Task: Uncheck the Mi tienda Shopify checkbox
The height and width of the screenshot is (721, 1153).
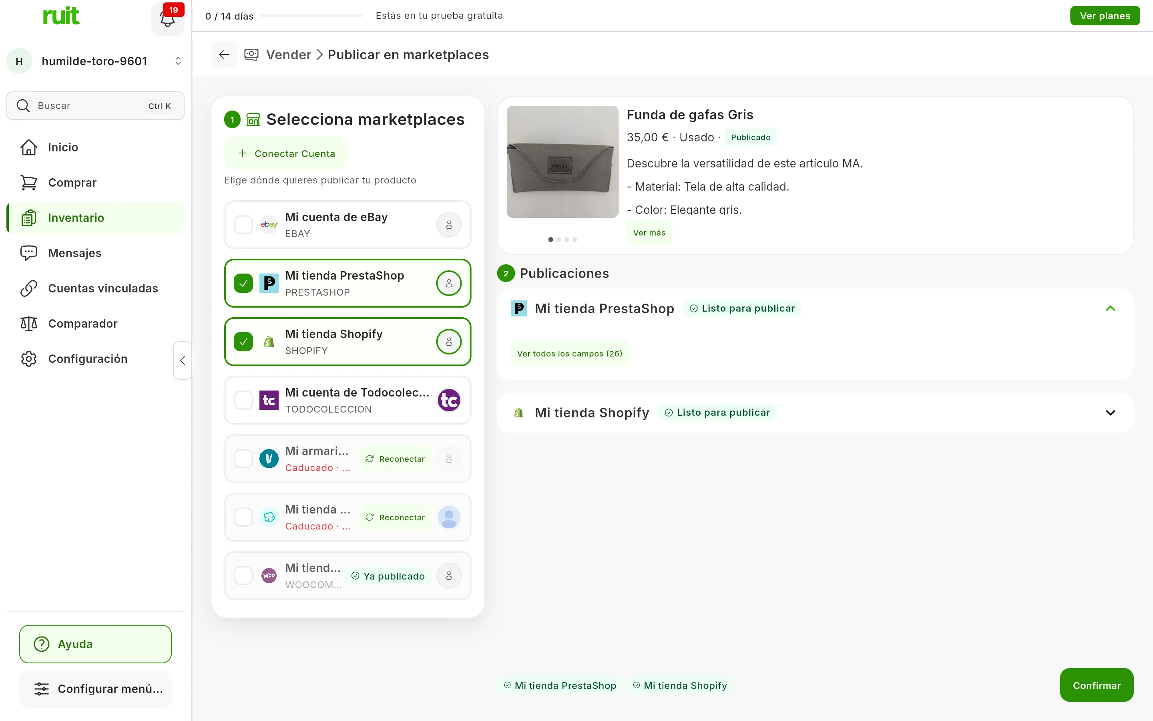Action: coord(243,342)
